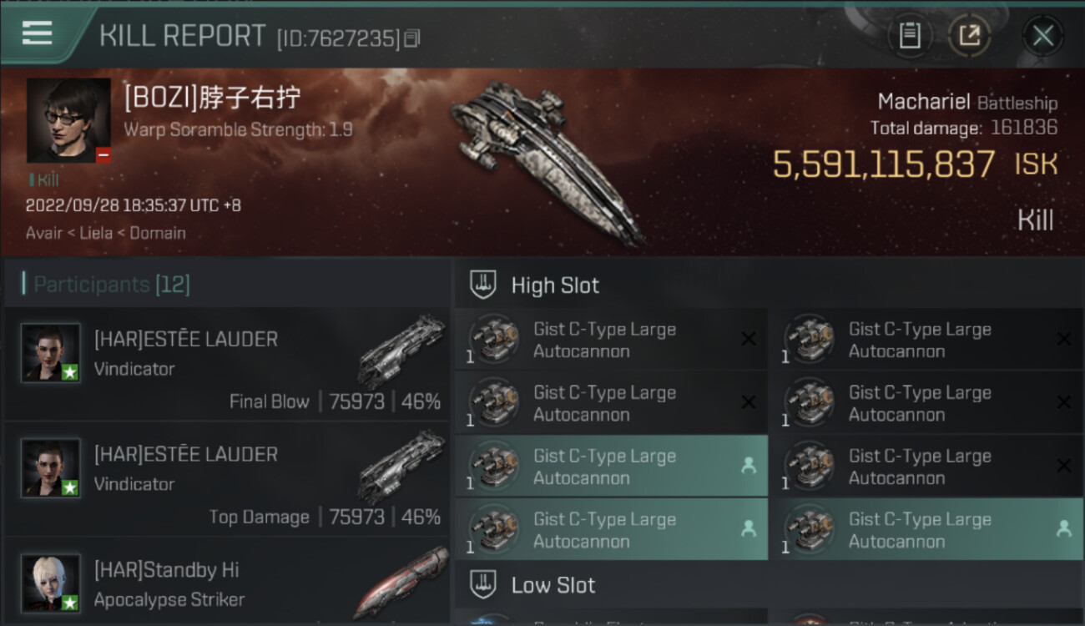The height and width of the screenshot is (626, 1085).
Task: Share the kill report via export icon
Action: tap(969, 36)
